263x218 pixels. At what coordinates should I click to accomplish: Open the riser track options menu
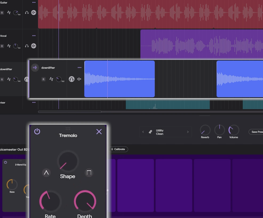pos(34,102)
